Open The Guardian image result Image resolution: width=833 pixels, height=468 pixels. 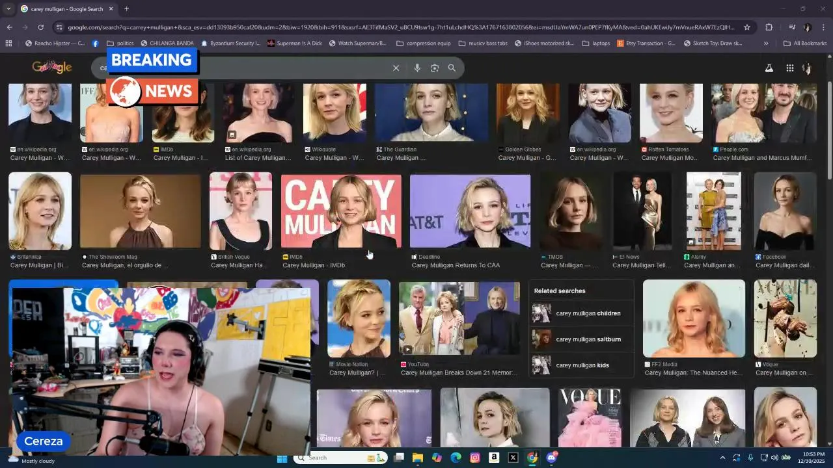point(431,112)
